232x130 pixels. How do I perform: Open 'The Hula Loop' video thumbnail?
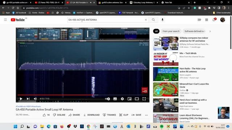pyautogui.click(x=166, y=74)
